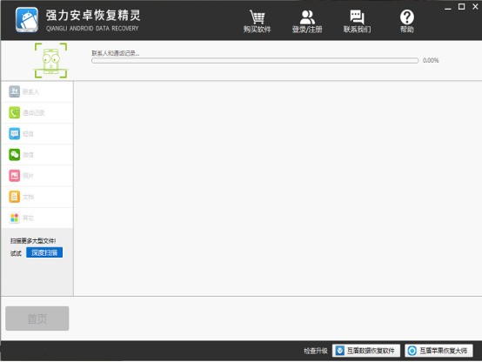
Task: Click the 登录/注册 user icon
Action: [x=307, y=17]
